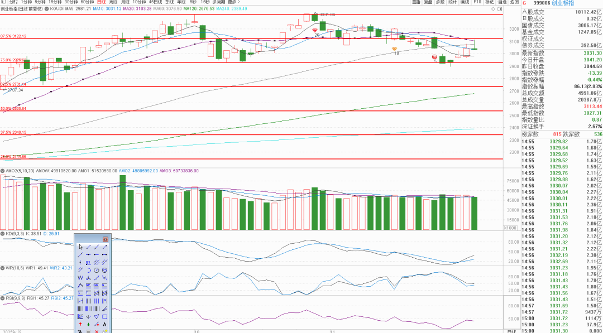Click the red circle marker labeled 6
This screenshot has width=603, height=333.
(434, 56)
